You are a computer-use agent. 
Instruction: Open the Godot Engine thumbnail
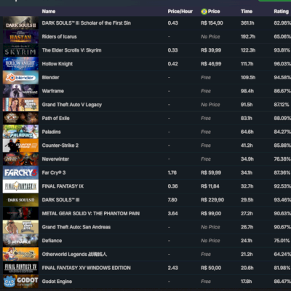(x=20, y=281)
